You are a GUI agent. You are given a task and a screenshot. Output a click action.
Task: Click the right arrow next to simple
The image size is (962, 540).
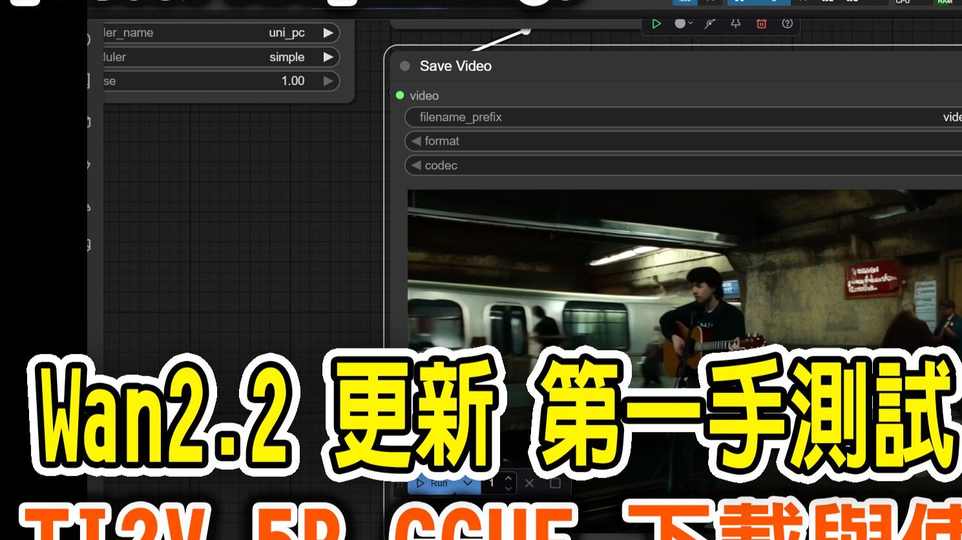[328, 57]
